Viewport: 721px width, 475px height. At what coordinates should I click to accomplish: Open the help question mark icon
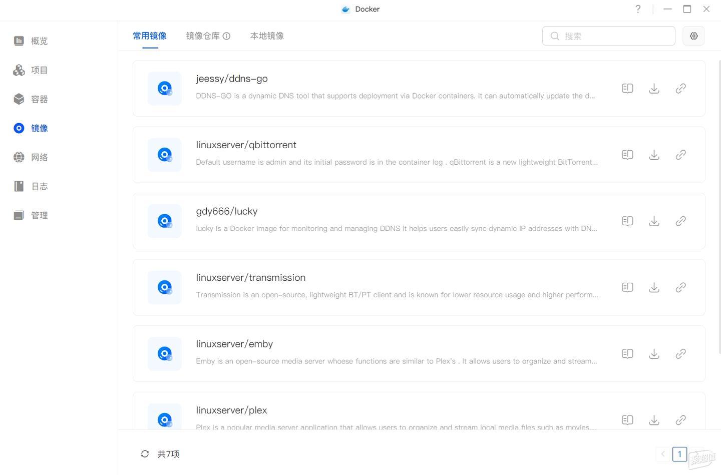(638, 9)
